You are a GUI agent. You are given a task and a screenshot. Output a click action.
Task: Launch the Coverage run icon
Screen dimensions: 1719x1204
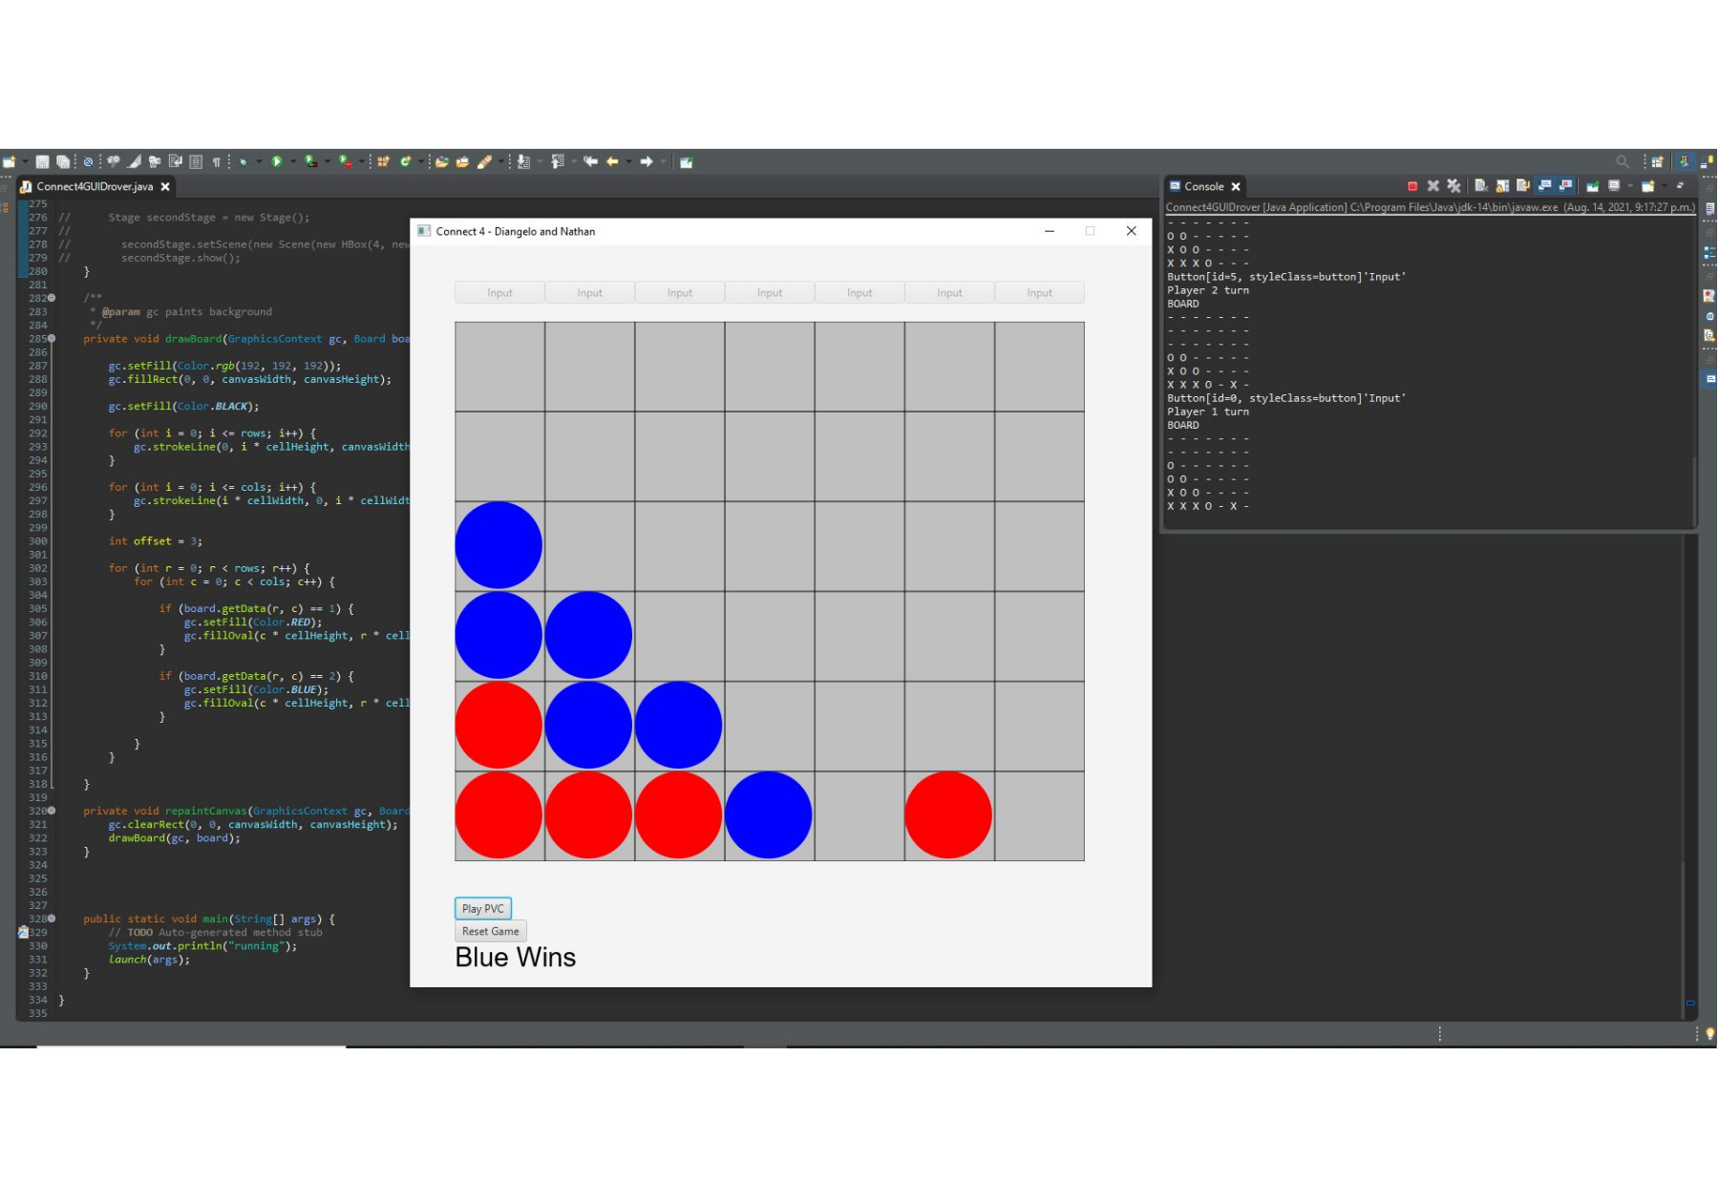311,162
